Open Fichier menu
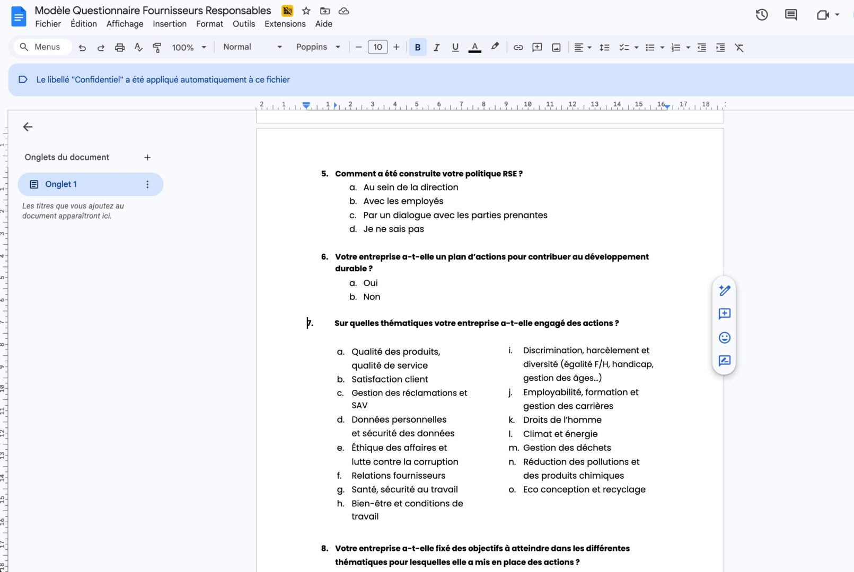 click(48, 24)
